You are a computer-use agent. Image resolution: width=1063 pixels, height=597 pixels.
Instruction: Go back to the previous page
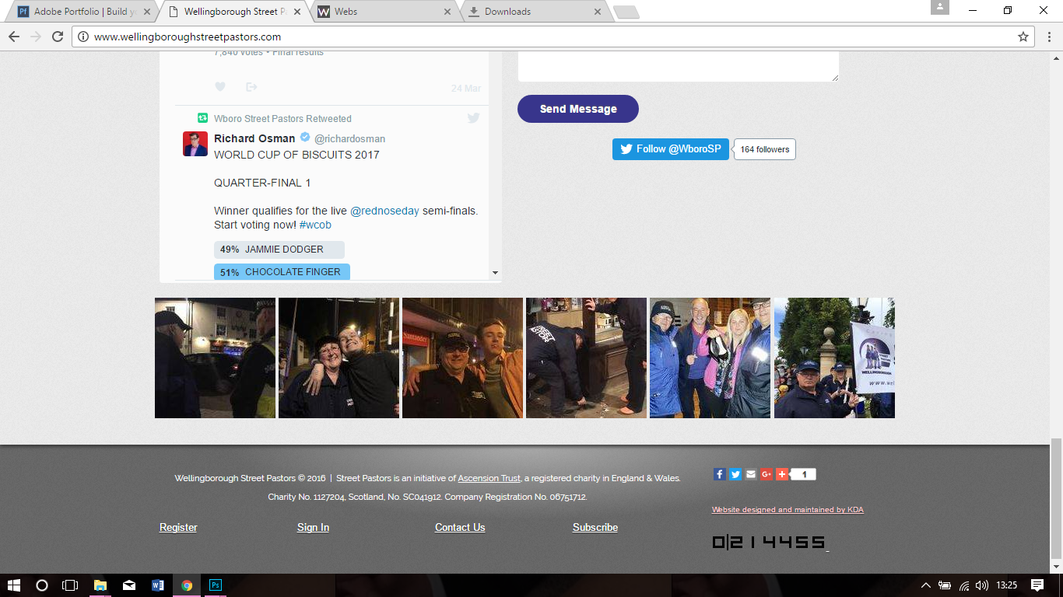14,37
